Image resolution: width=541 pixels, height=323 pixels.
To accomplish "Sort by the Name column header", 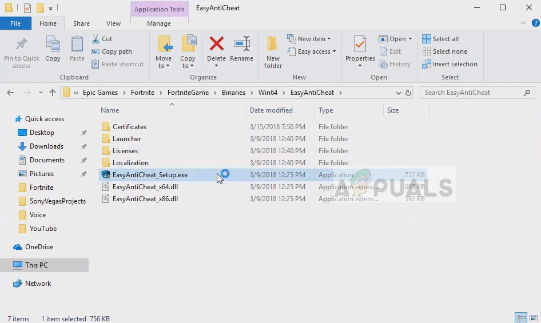I will pyautogui.click(x=110, y=110).
